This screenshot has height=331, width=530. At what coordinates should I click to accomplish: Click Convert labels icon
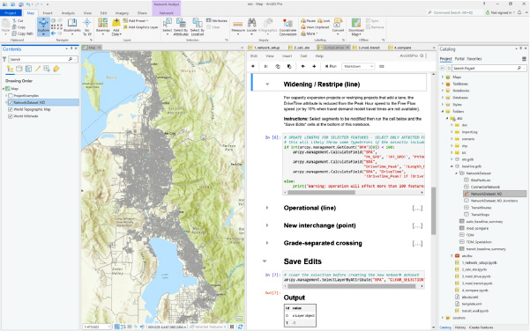tap(338, 23)
